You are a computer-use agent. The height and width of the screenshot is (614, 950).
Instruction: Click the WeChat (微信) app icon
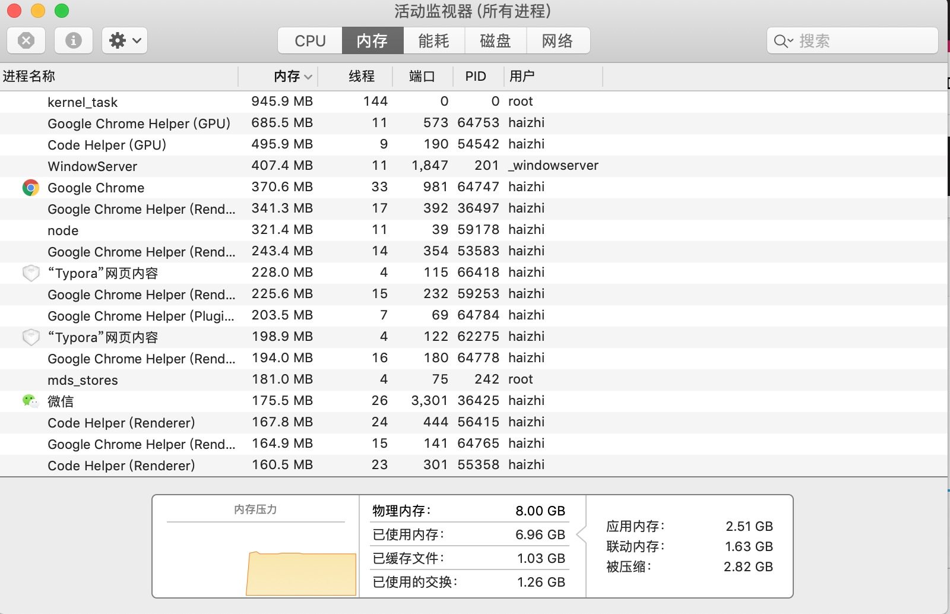pyautogui.click(x=30, y=401)
